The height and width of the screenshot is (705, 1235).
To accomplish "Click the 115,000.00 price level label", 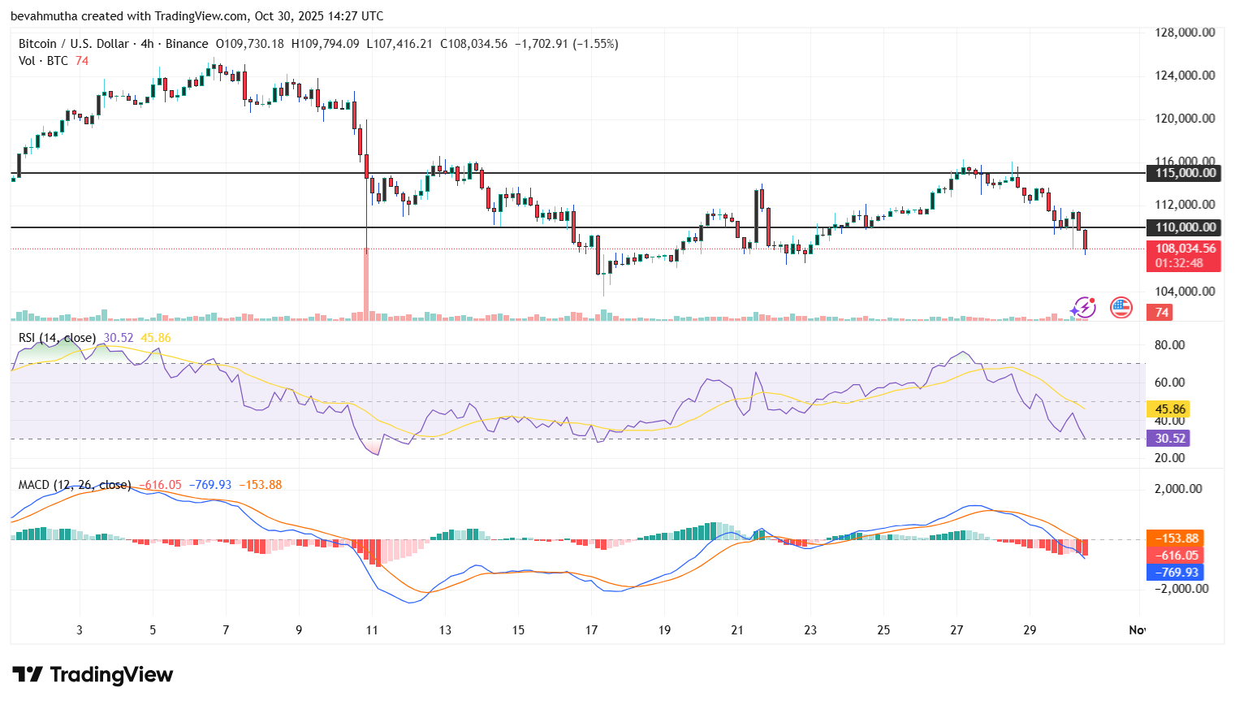I will (x=1182, y=173).
